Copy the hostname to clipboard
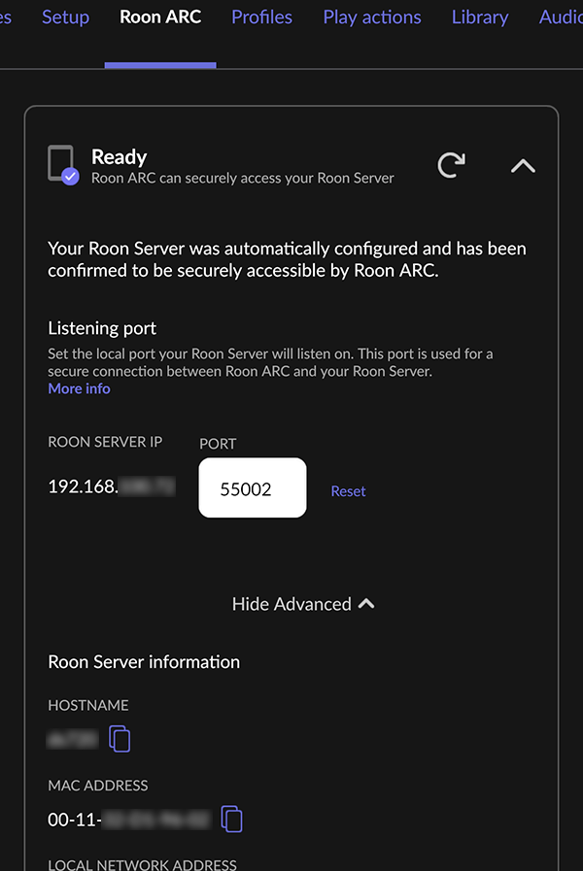The image size is (583, 871). [120, 739]
